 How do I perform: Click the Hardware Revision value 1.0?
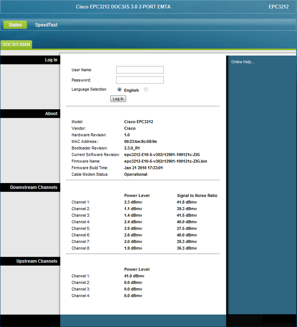(127, 135)
